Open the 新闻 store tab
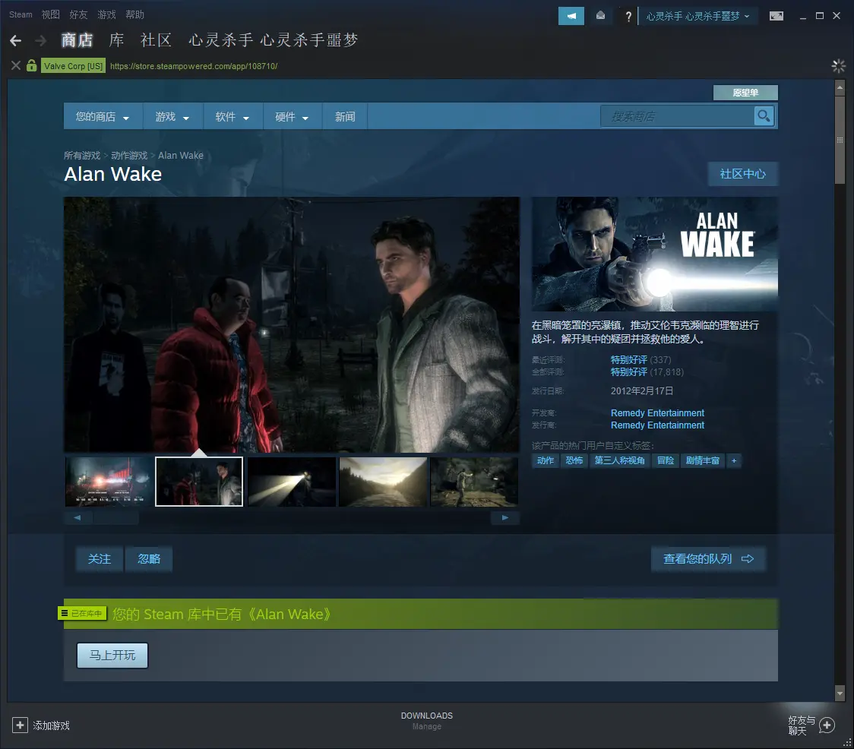 click(x=345, y=116)
